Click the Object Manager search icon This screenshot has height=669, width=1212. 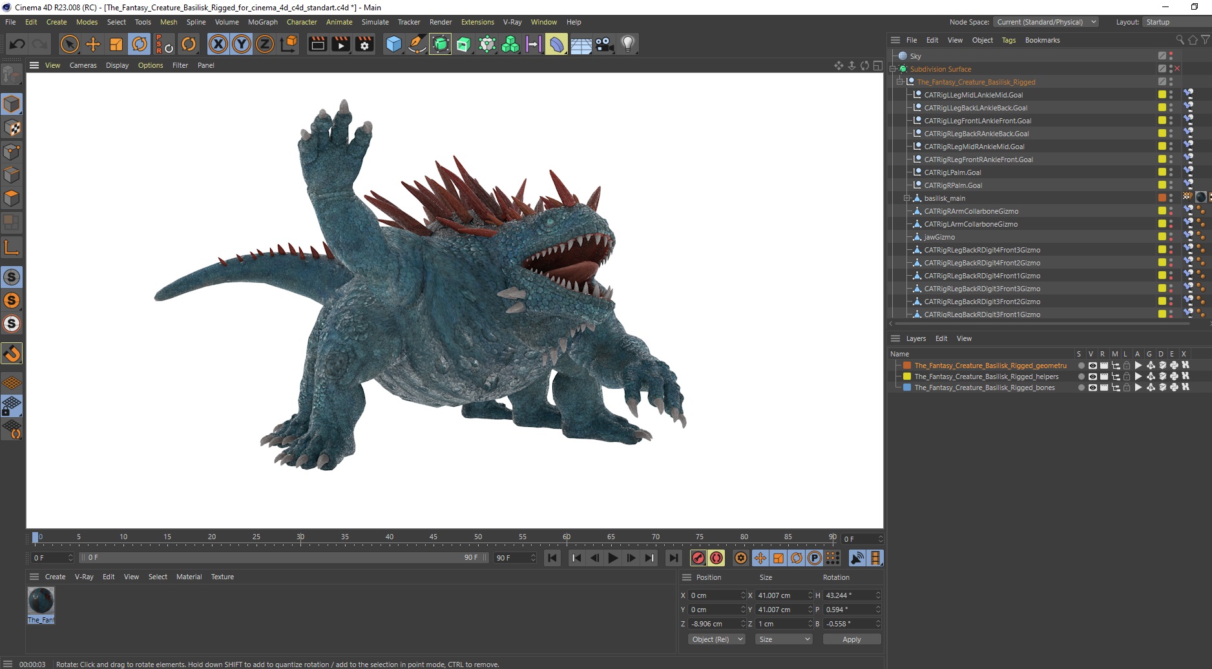click(1180, 40)
